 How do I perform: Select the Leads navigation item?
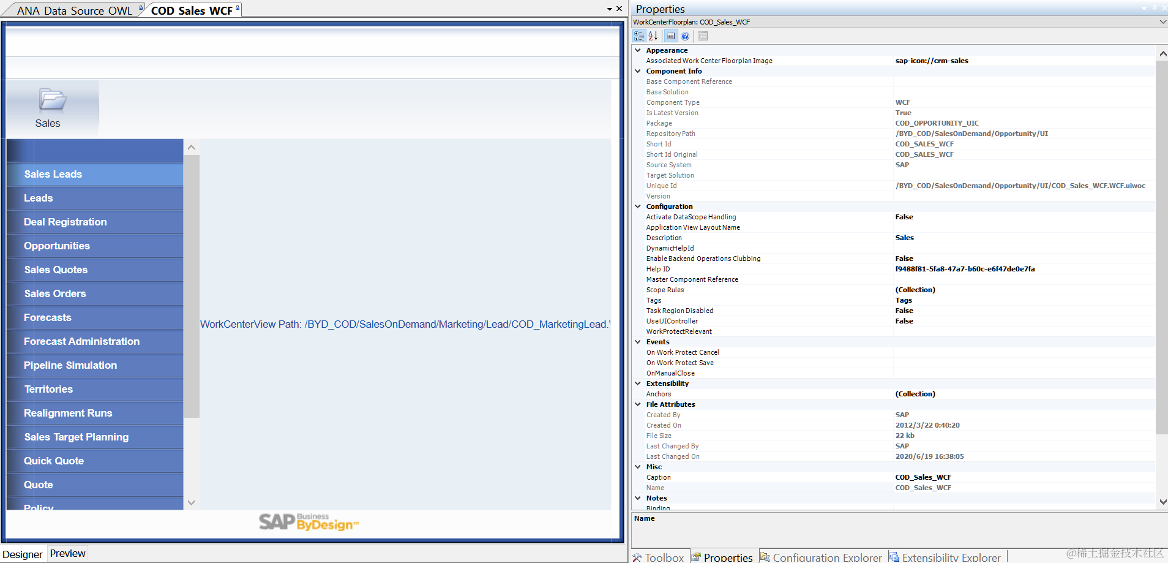pyautogui.click(x=95, y=198)
